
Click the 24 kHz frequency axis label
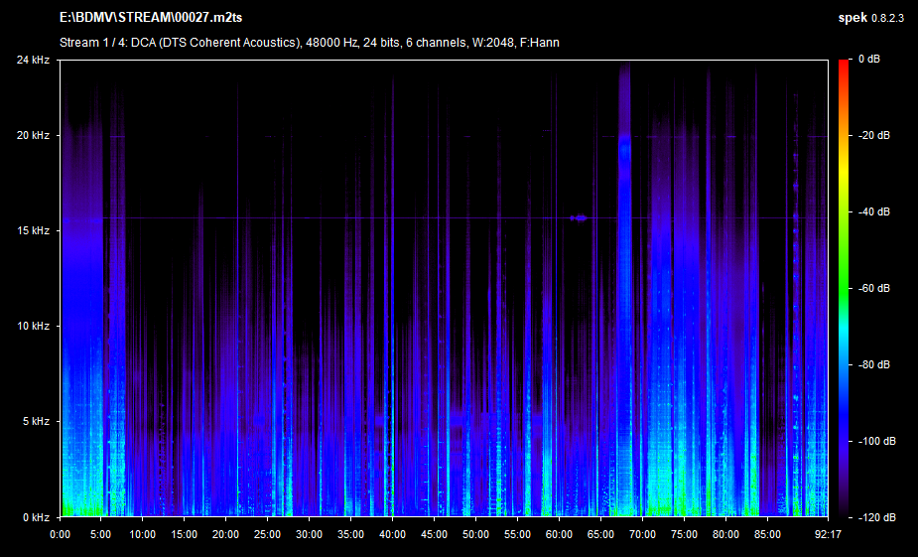[x=37, y=61]
